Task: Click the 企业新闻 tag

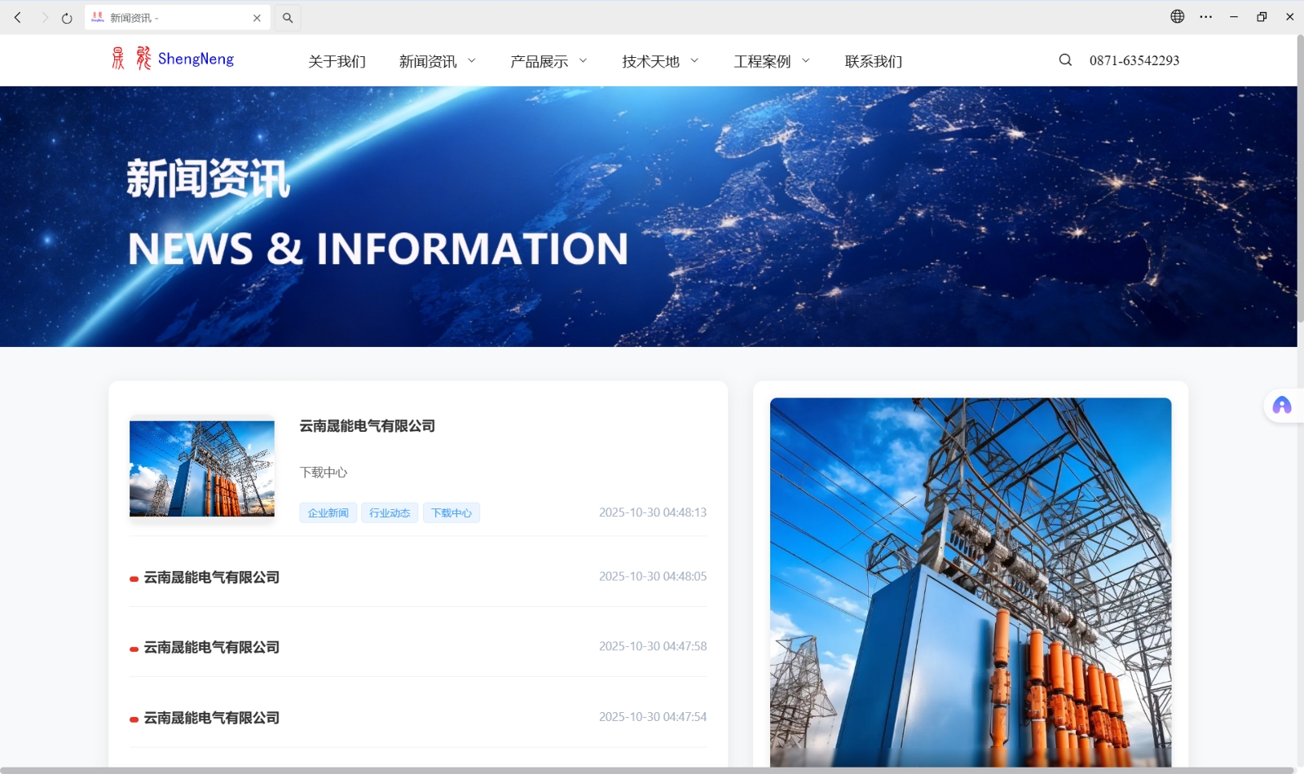Action: (x=328, y=512)
